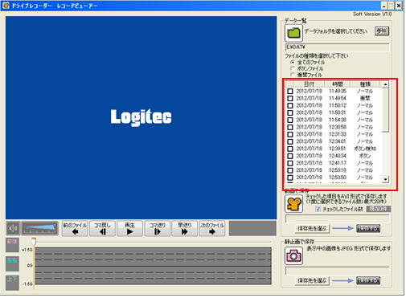Open the green data folder icon

click(293, 33)
